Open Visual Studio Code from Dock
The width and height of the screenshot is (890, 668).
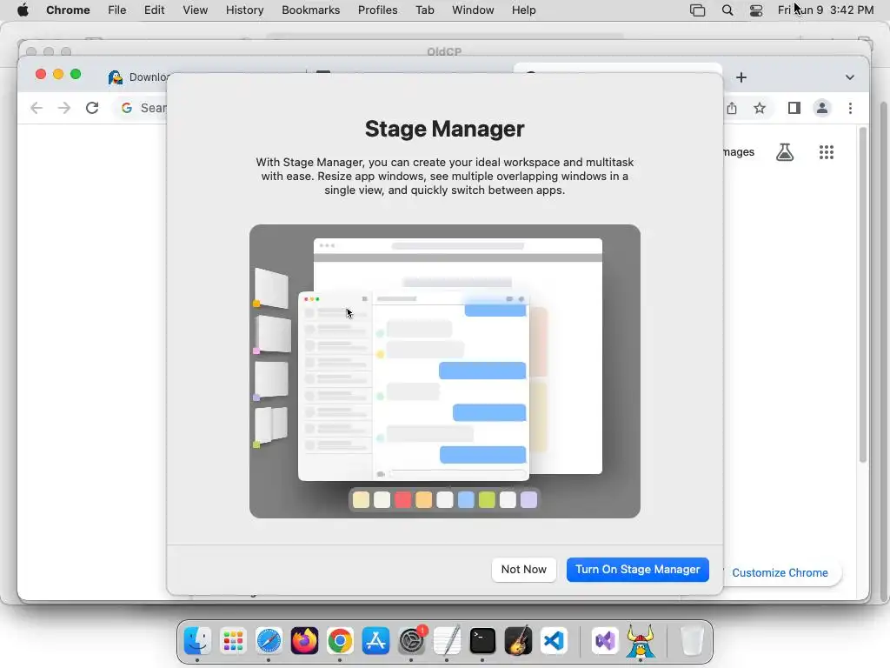[x=554, y=641]
